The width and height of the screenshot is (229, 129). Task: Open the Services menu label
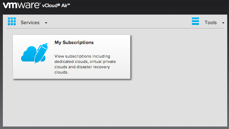pyautogui.click(x=30, y=22)
